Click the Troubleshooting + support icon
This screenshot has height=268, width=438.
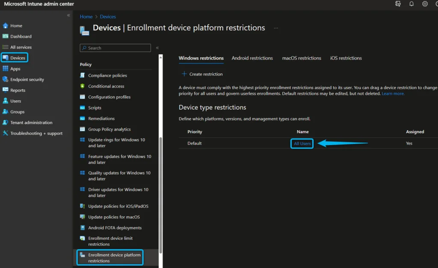coord(6,133)
